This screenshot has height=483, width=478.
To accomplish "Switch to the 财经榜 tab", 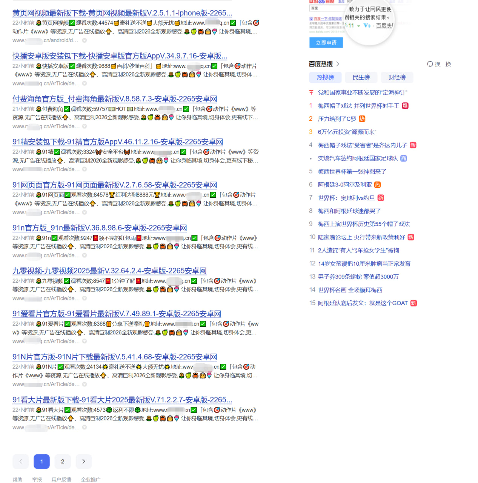I will point(397,77).
